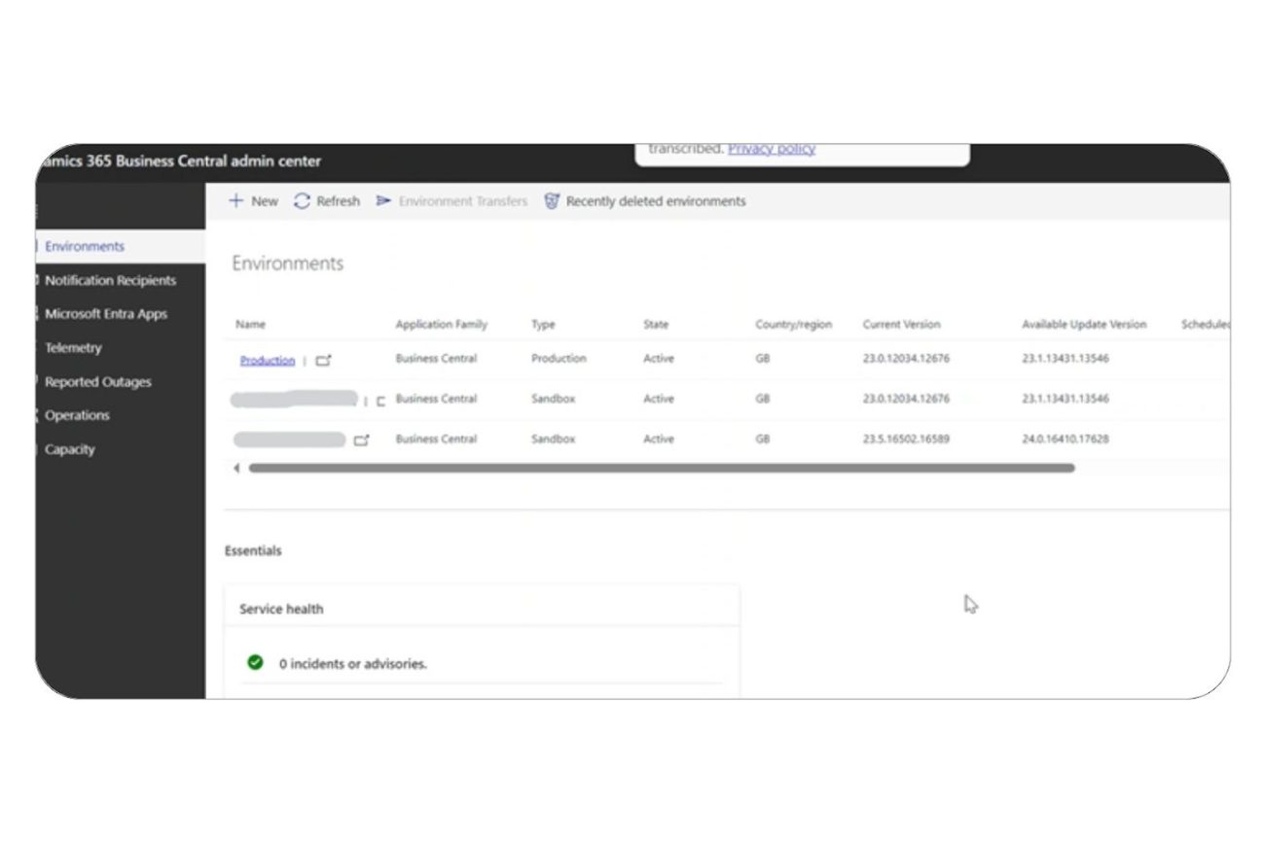Follow the Privacy policy link
This screenshot has width=1265, height=843.
pyautogui.click(x=772, y=149)
